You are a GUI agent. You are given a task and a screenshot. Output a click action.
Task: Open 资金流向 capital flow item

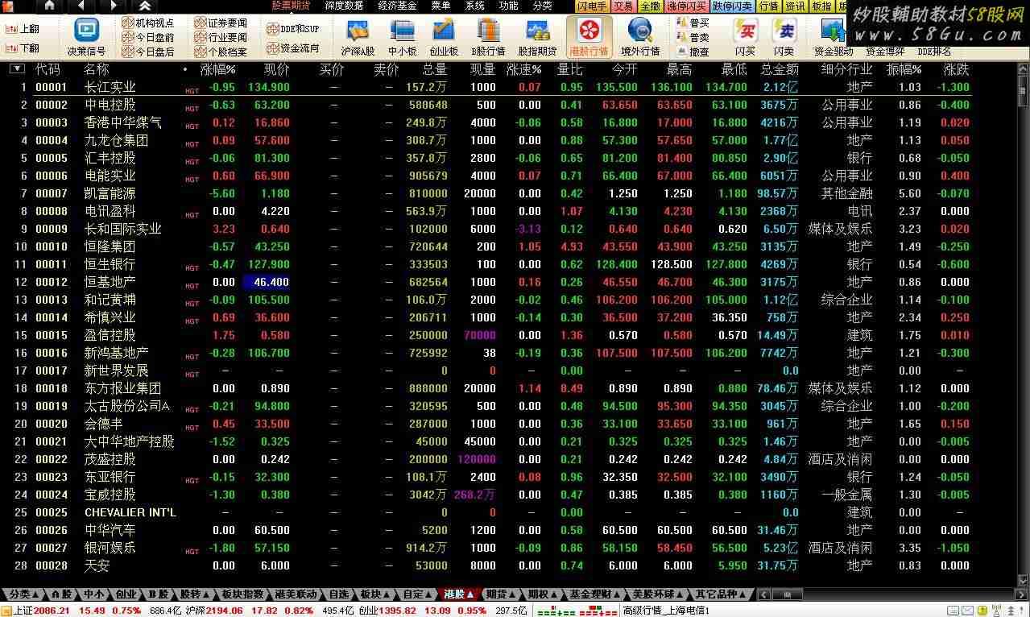tap(293, 48)
